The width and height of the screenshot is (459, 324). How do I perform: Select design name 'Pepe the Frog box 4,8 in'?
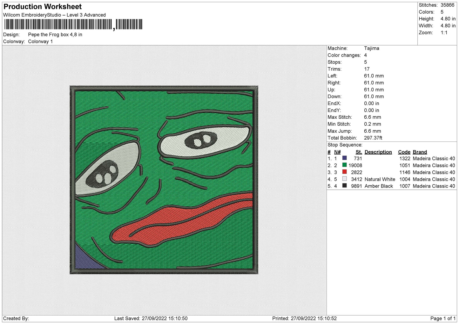[55, 35]
